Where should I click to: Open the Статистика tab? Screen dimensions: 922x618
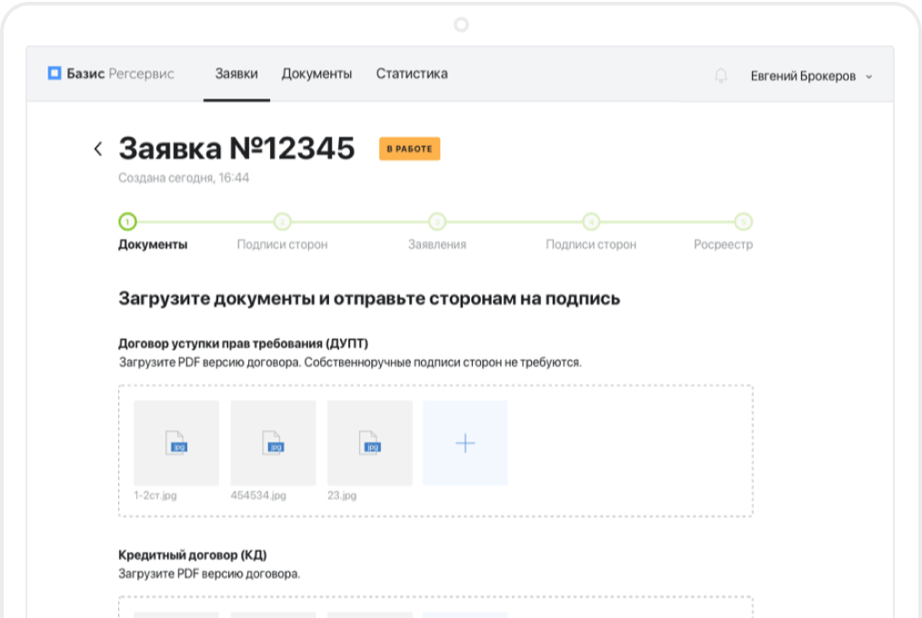(x=412, y=74)
